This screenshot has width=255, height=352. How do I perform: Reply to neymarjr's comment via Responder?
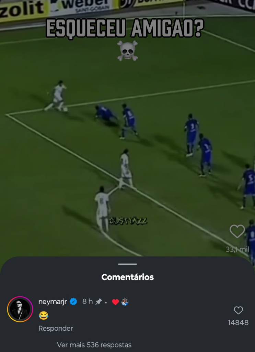pos(56,328)
